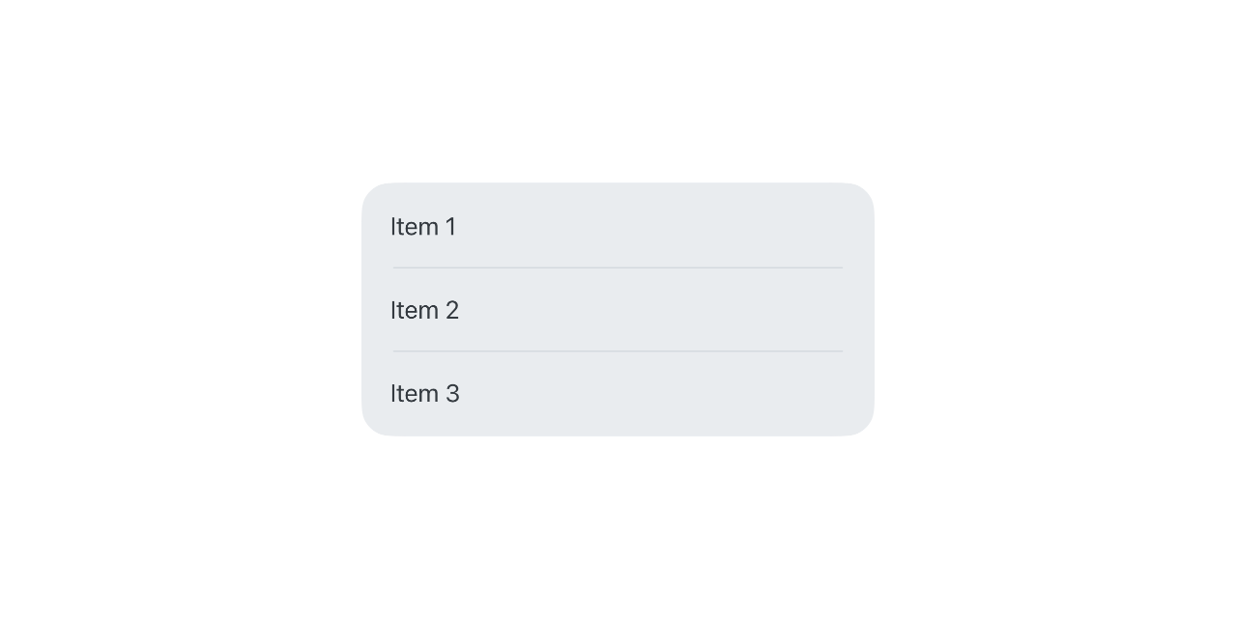Image resolution: width=1237 pixels, height=618 pixels.
Task: Open the middle list row
Action: pos(618,310)
